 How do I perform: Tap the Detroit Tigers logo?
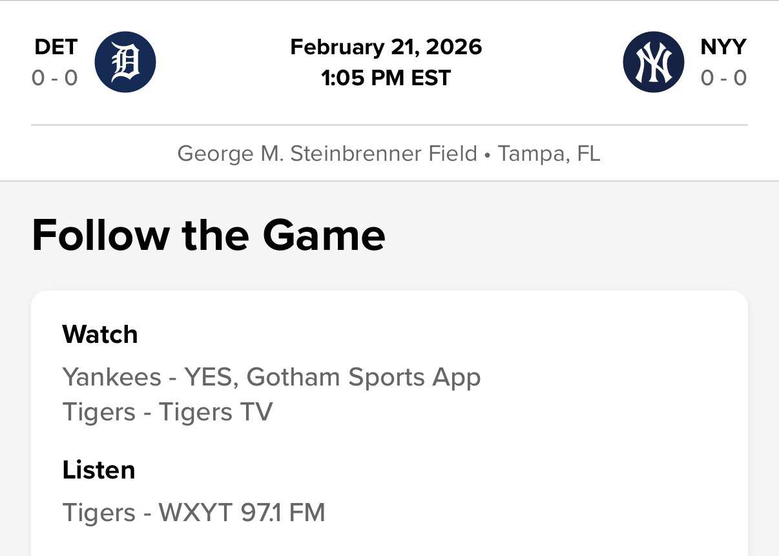coord(125,62)
